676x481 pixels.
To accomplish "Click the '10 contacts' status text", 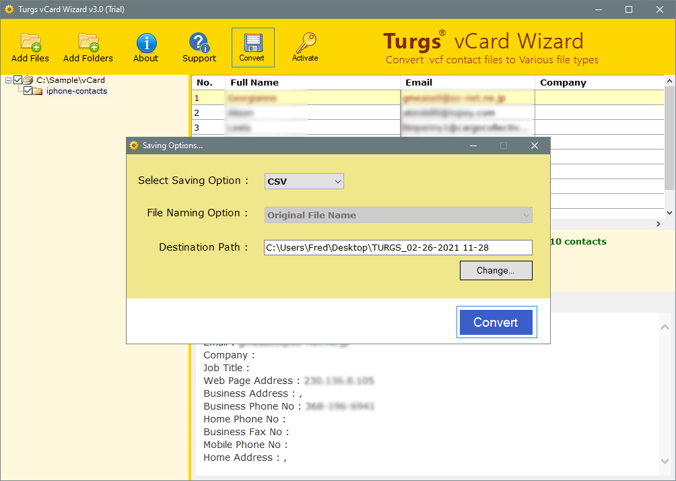I will pyautogui.click(x=578, y=242).
